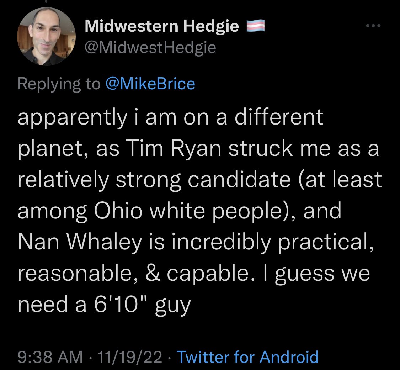
Task: Click the 11/19/22 date
Action: coord(132,356)
